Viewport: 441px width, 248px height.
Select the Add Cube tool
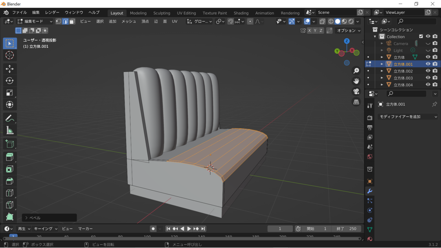tap(10, 144)
